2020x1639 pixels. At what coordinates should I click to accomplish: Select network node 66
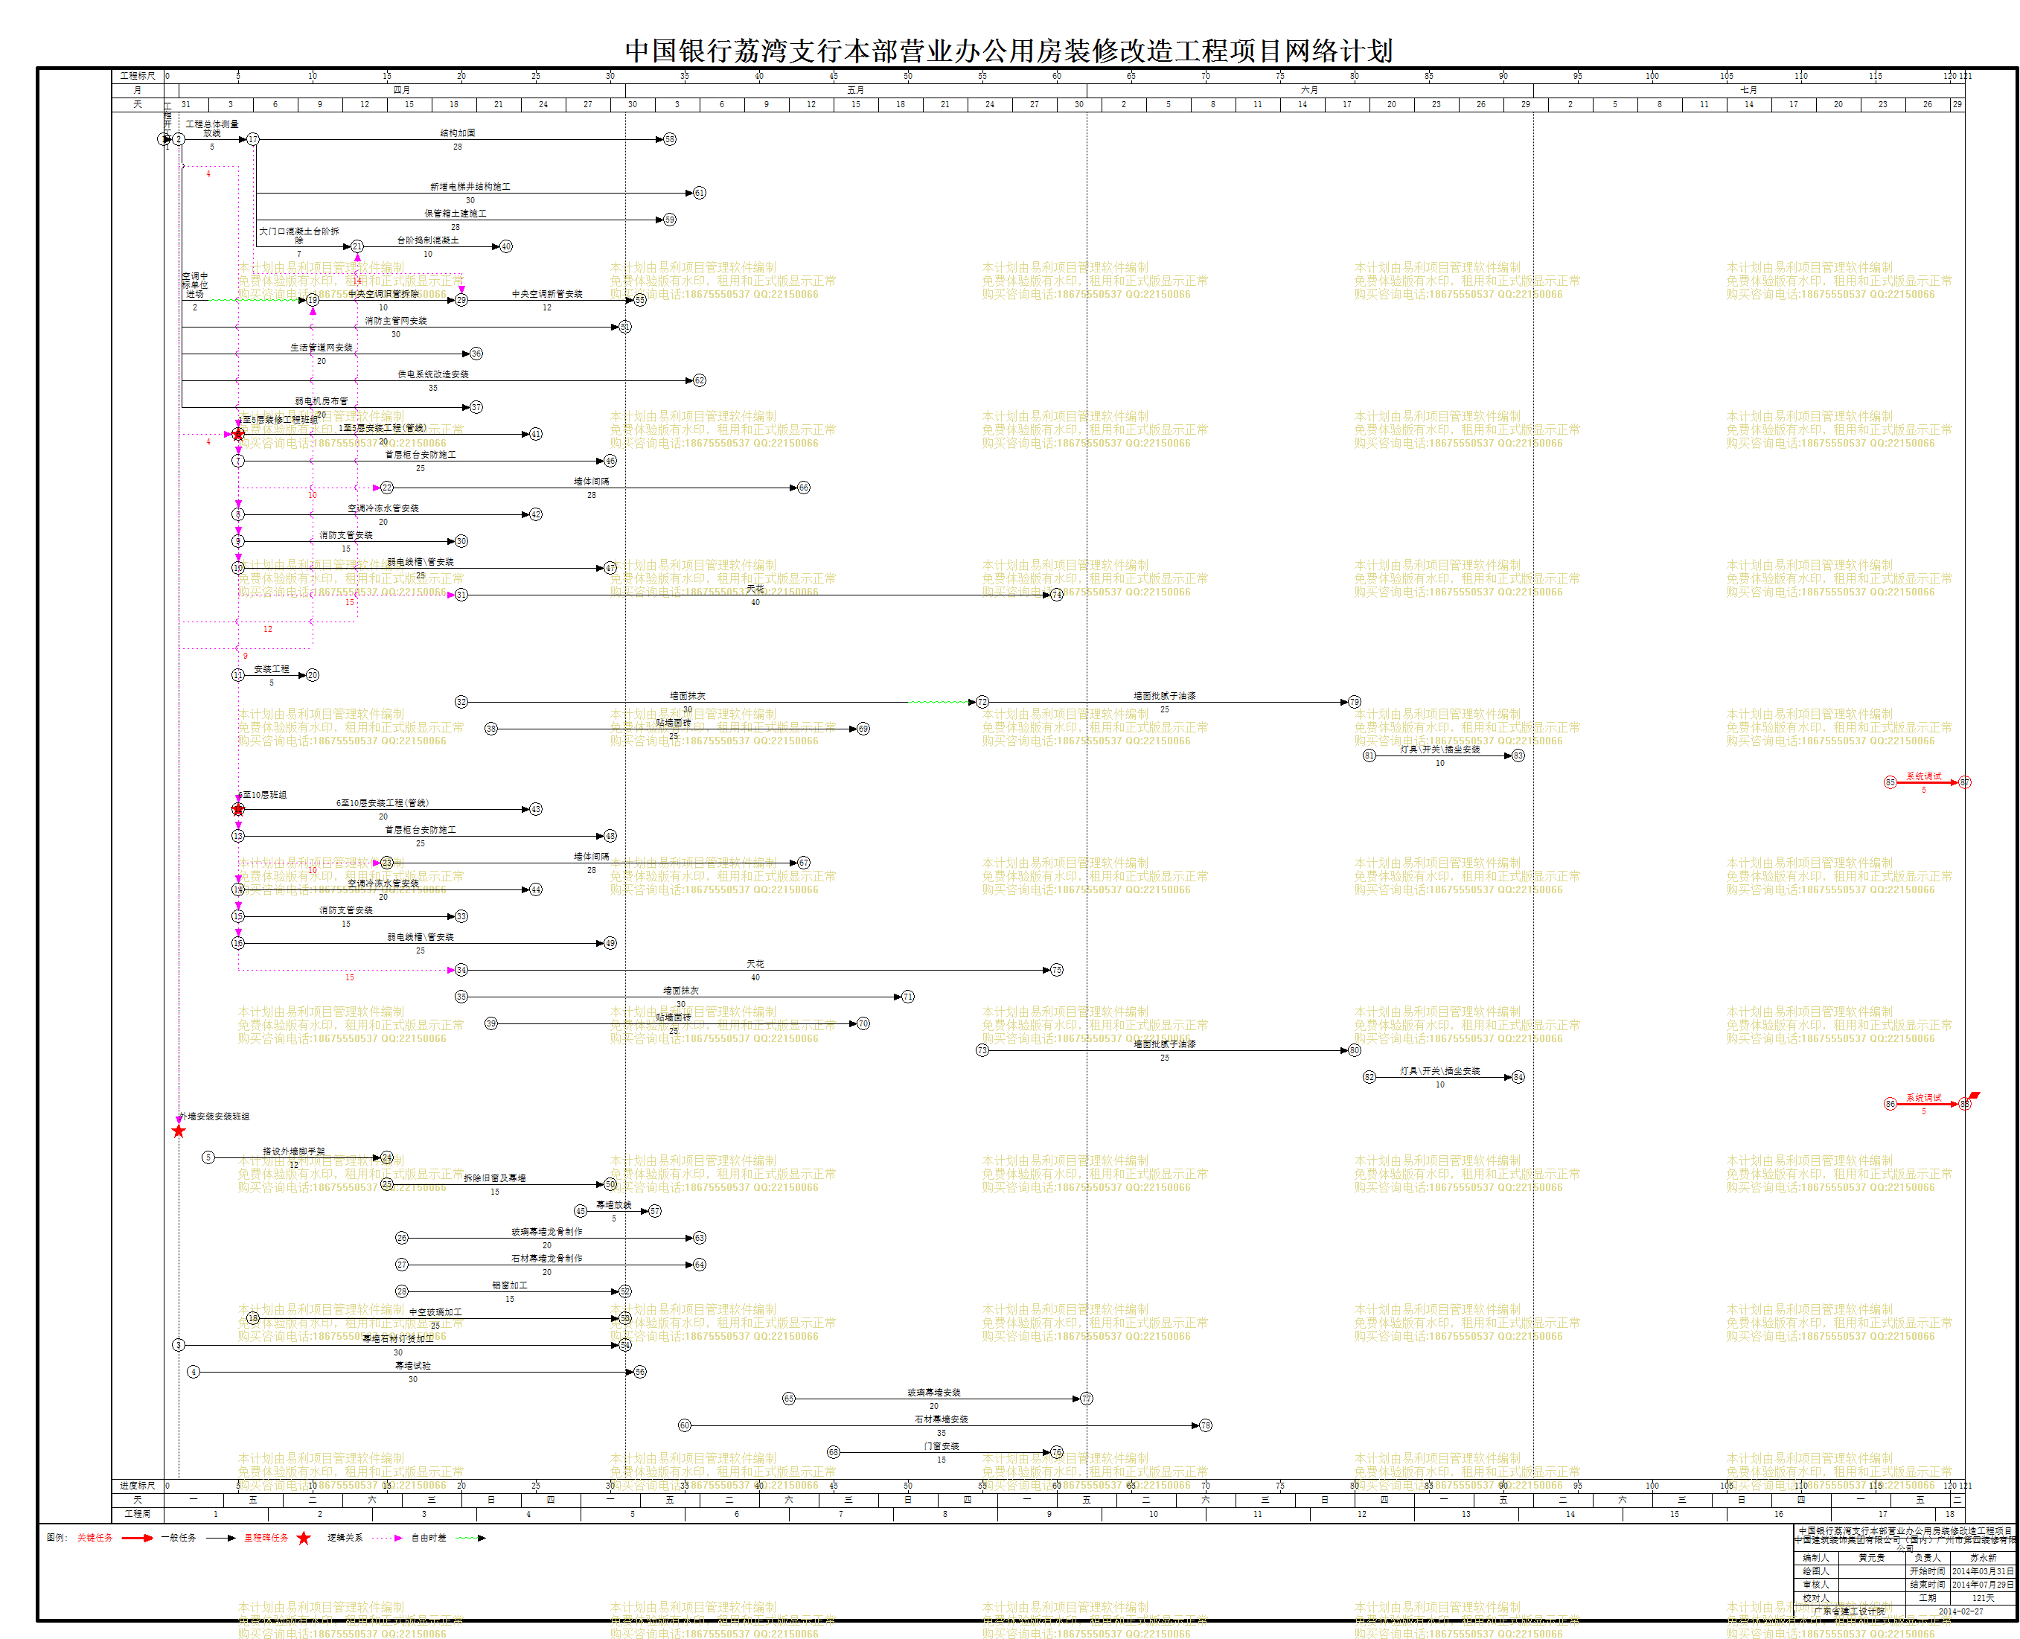(803, 488)
